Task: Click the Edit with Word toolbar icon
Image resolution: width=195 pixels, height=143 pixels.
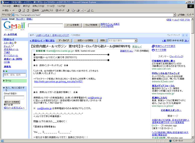Action: [x=82, y=10]
